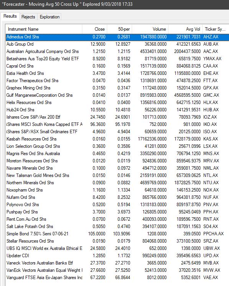Screen dimensions: 229x286
Task: Select the Capral Ord Shs row
Action: click(x=117, y=66)
